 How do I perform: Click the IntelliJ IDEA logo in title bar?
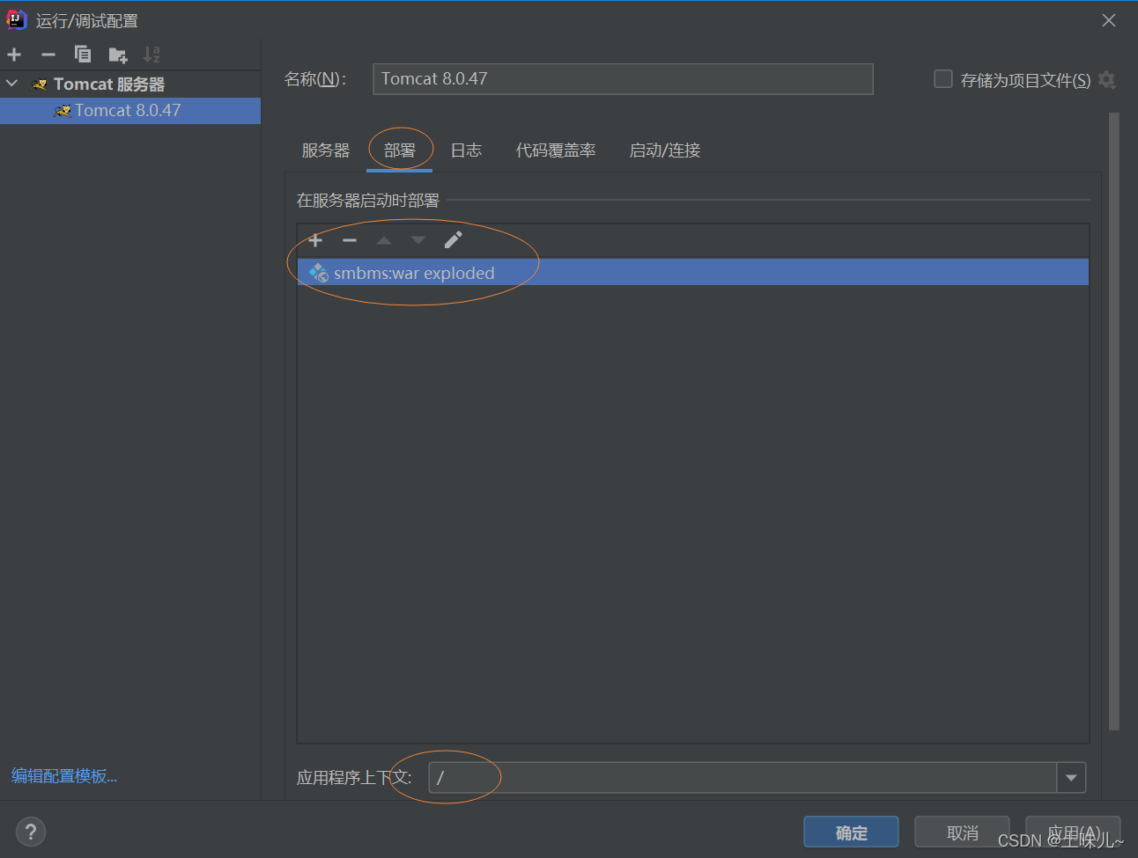point(17,19)
